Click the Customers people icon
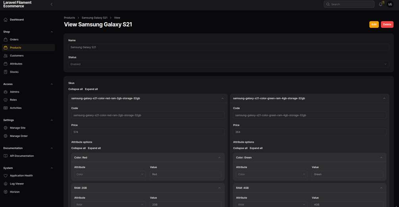The height and width of the screenshot is (207, 399). pyautogui.click(x=6, y=55)
